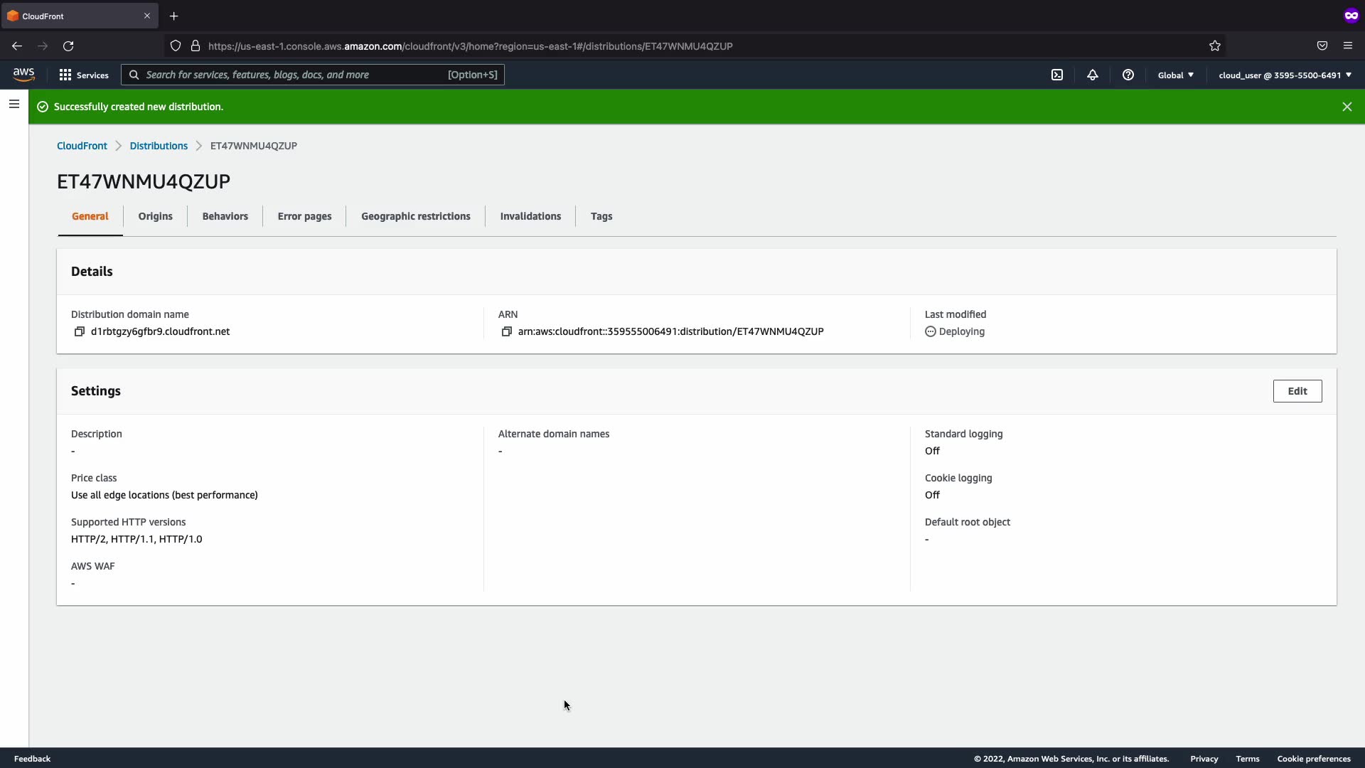Image resolution: width=1365 pixels, height=768 pixels.
Task: Go to the Distributions breadcrumb link
Action: point(159,146)
